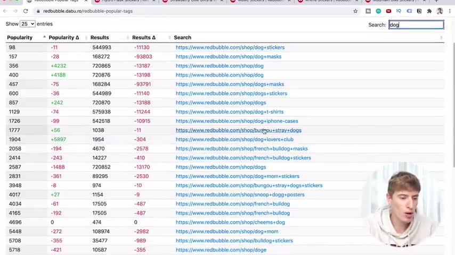The width and height of the screenshot is (455, 255).
Task: Open the shop/dog link in row 400
Action: [x=220, y=75]
